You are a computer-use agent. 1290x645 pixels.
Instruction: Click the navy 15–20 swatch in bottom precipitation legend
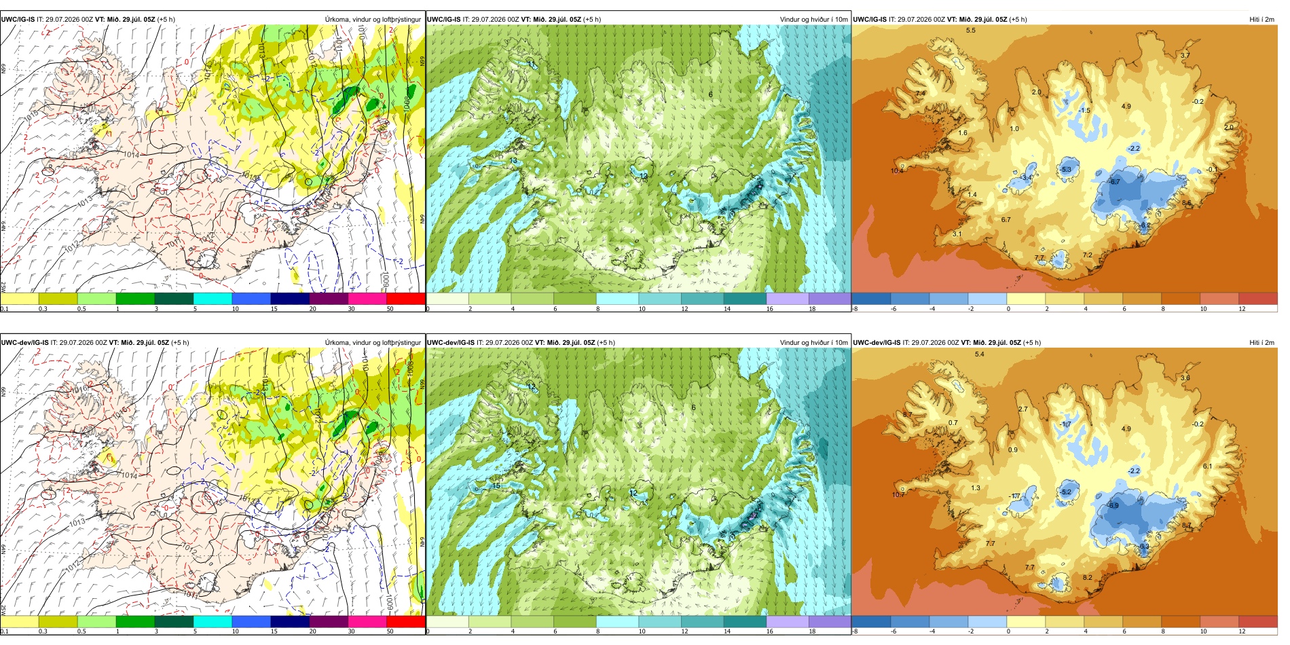[290, 621]
